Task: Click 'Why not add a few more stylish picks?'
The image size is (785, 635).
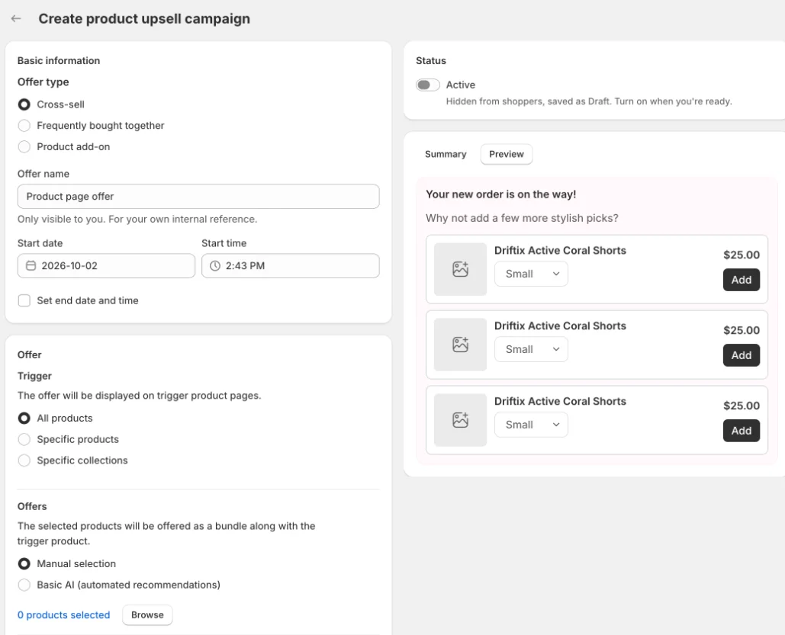Action: [522, 218]
